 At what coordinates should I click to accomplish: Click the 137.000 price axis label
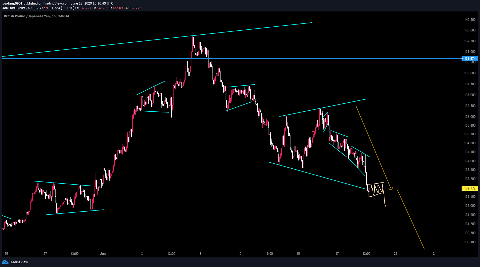click(x=470, y=95)
